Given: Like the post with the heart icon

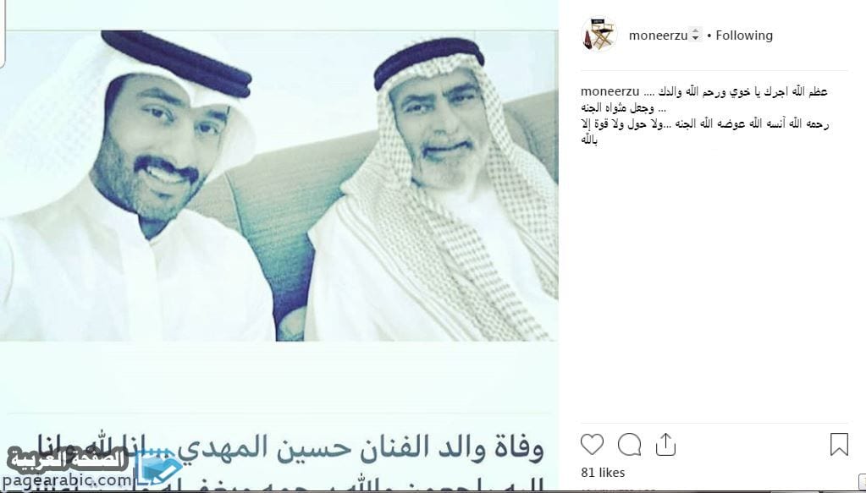Looking at the screenshot, I should [592, 445].
